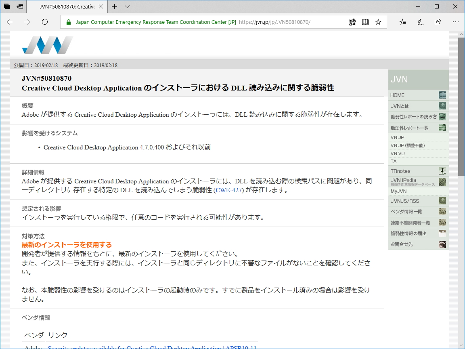Select TA in sidebar
Image resolution: width=465 pixels, height=349 pixels.
tap(418, 161)
